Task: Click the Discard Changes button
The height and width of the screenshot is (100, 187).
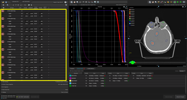Action: [x=180, y=97]
